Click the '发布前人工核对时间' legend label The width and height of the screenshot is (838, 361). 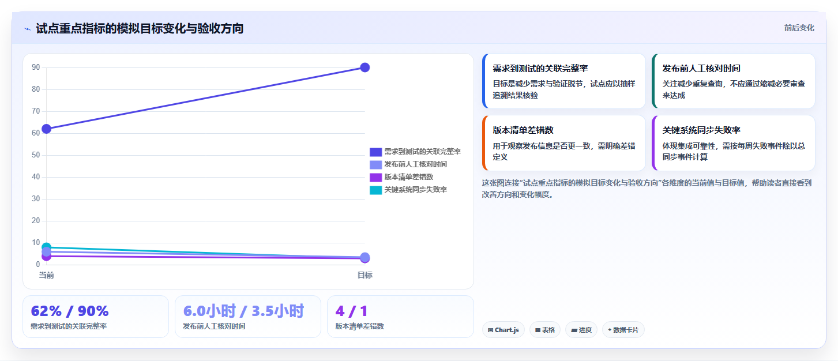click(415, 164)
